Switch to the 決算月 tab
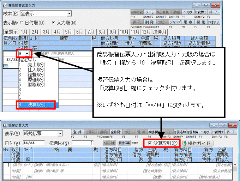The image size is (240, 181). coord(160,32)
